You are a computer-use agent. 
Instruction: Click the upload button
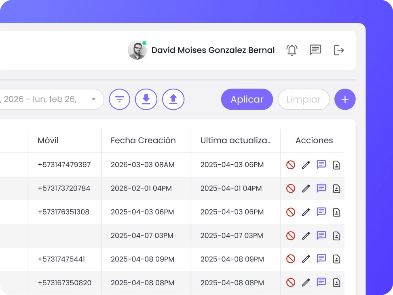pos(173,99)
